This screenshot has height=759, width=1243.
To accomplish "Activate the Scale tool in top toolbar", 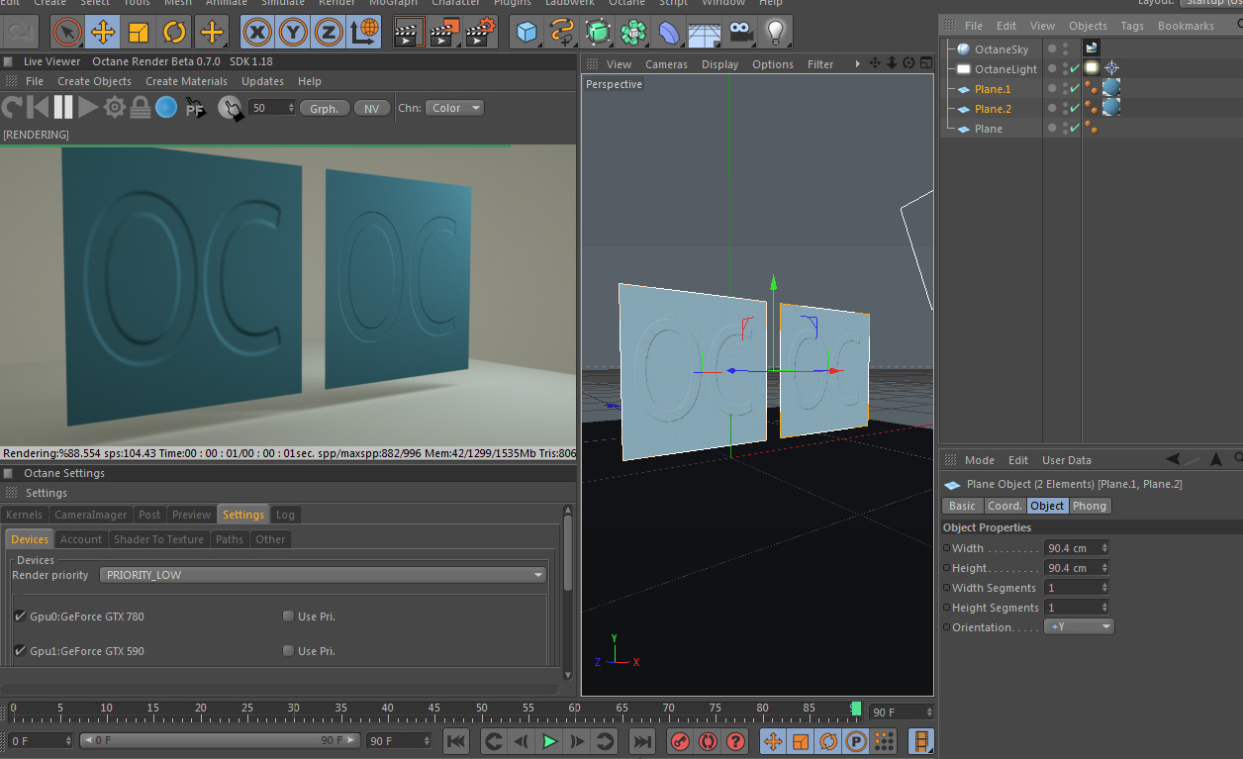I will tap(139, 33).
